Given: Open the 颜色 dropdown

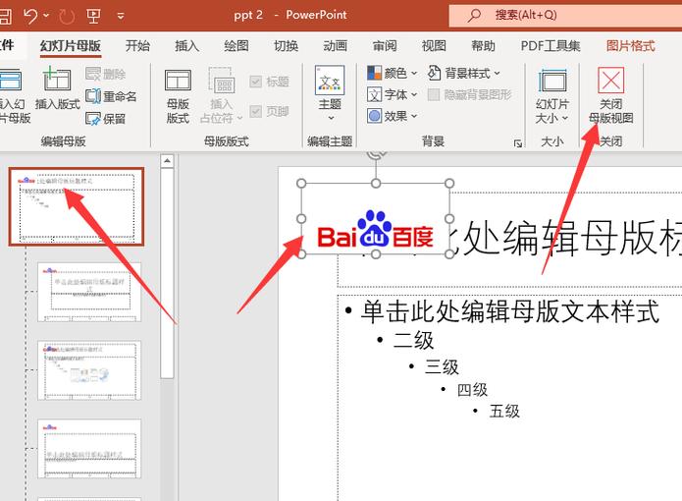Looking at the screenshot, I should 392,73.
